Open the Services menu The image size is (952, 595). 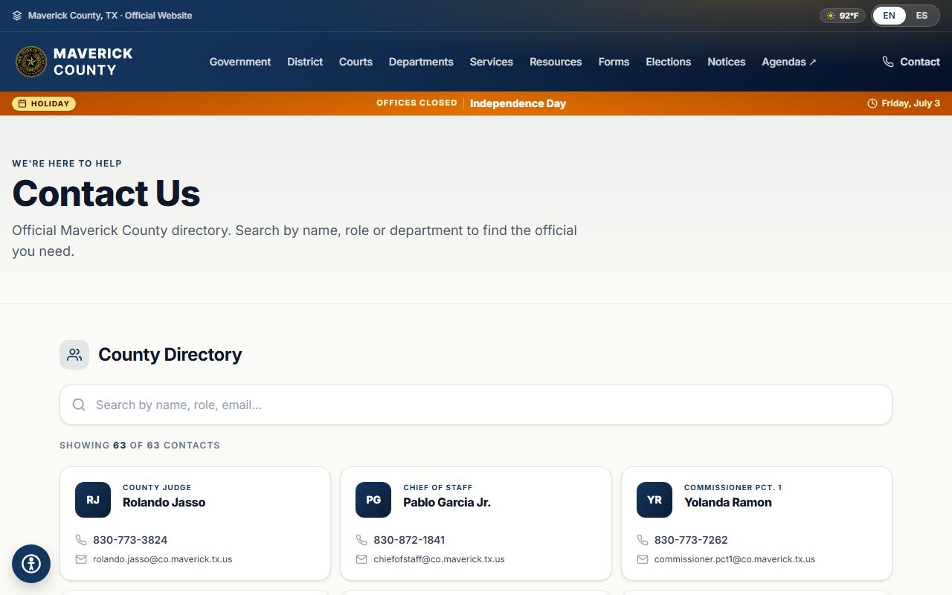[x=492, y=62]
